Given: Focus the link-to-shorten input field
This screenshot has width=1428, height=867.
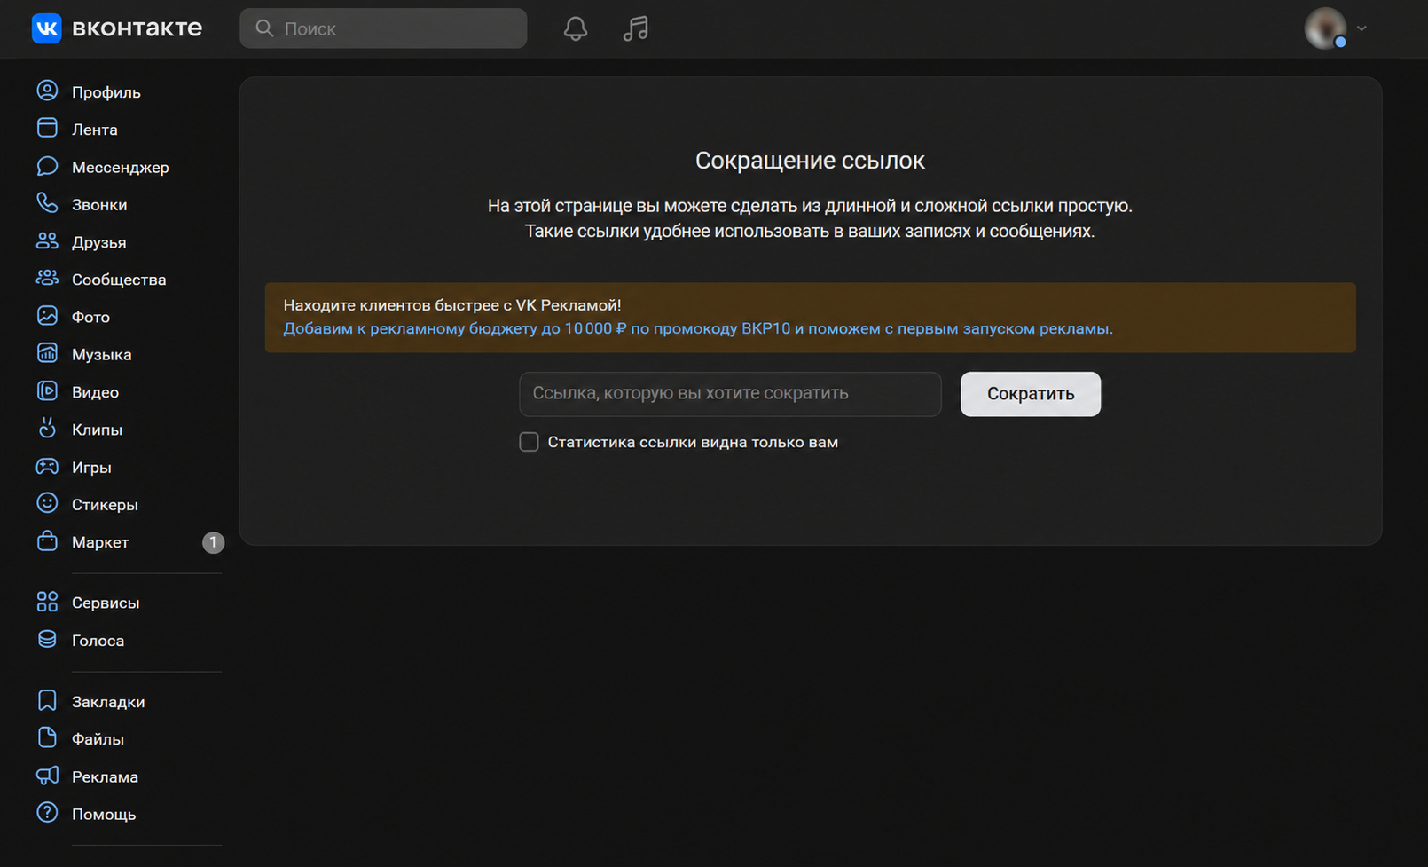Looking at the screenshot, I should click(x=730, y=394).
